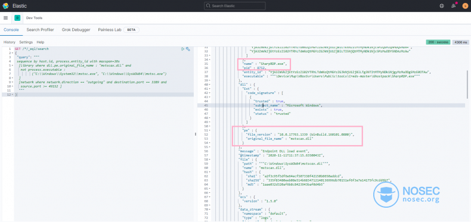Click the search magnifier in Search Elastic
The height and width of the screenshot is (222, 471).
click(x=209, y=6)
